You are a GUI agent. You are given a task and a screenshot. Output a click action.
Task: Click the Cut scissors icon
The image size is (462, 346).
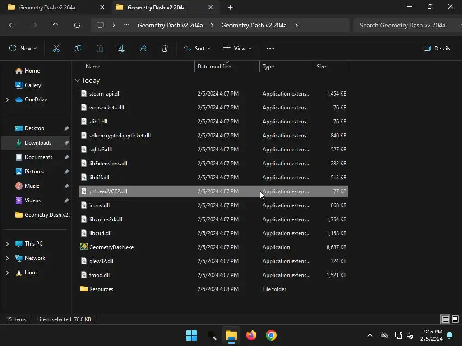click(56, 49)
